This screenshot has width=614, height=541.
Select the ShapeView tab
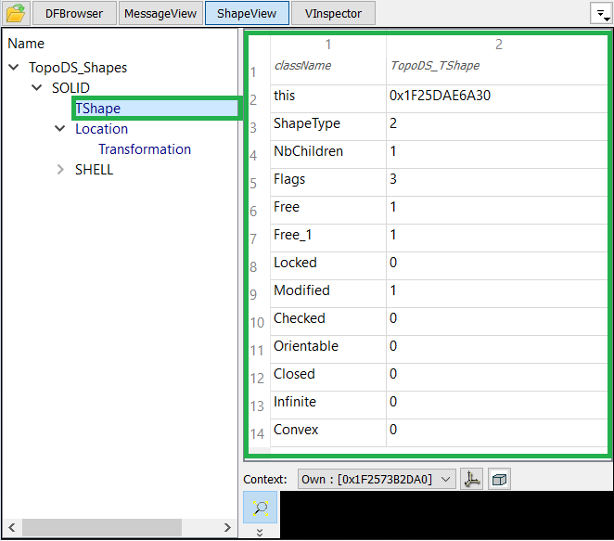(x=246, y=13)
